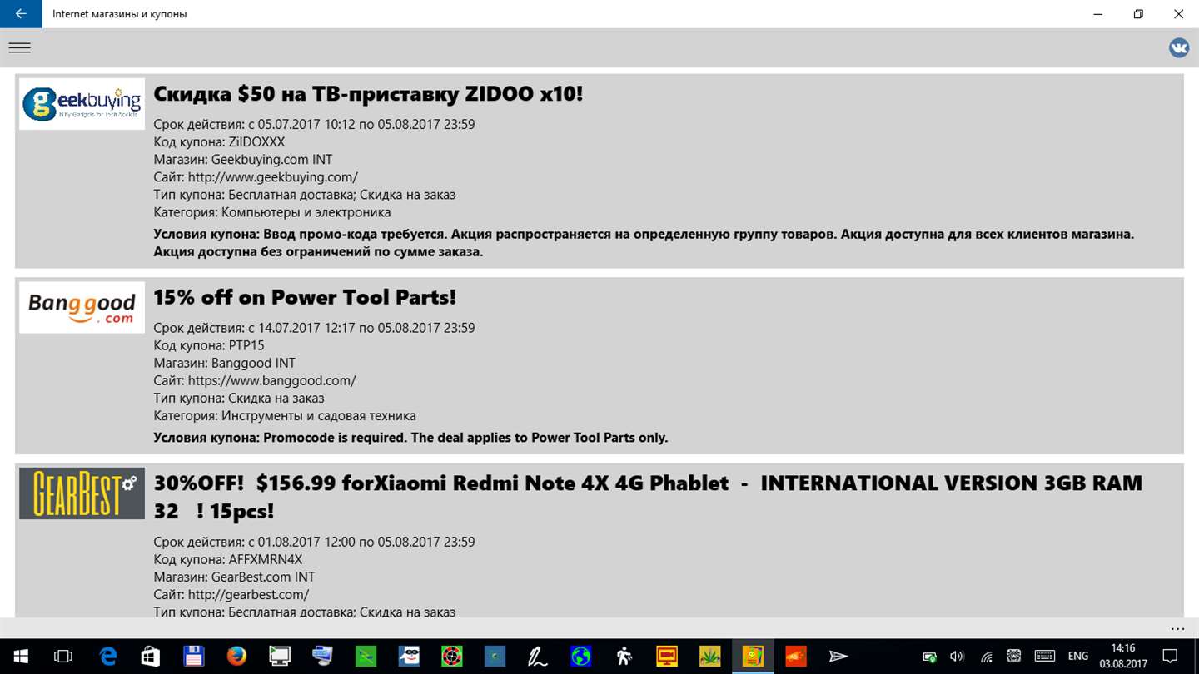
Task: Click category Инструменты и садовая техника line
Action: 285,415
